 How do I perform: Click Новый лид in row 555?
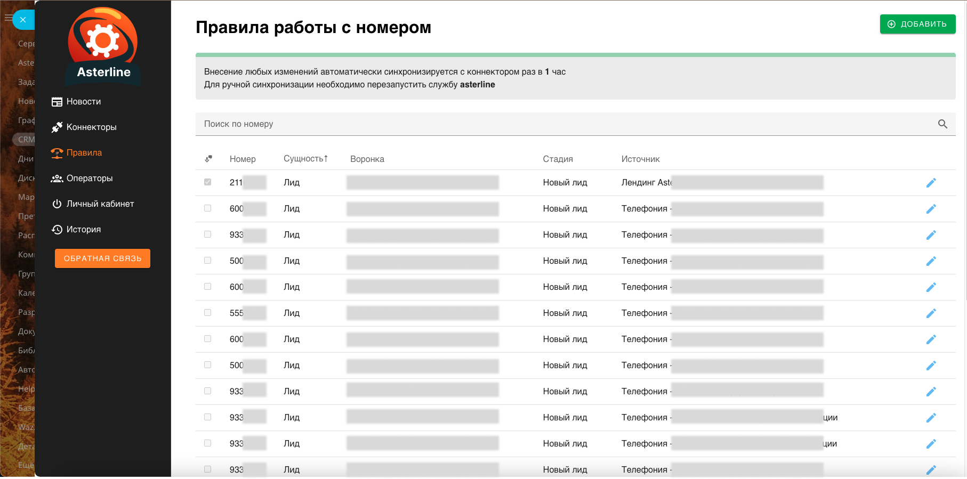pos(565,313)
